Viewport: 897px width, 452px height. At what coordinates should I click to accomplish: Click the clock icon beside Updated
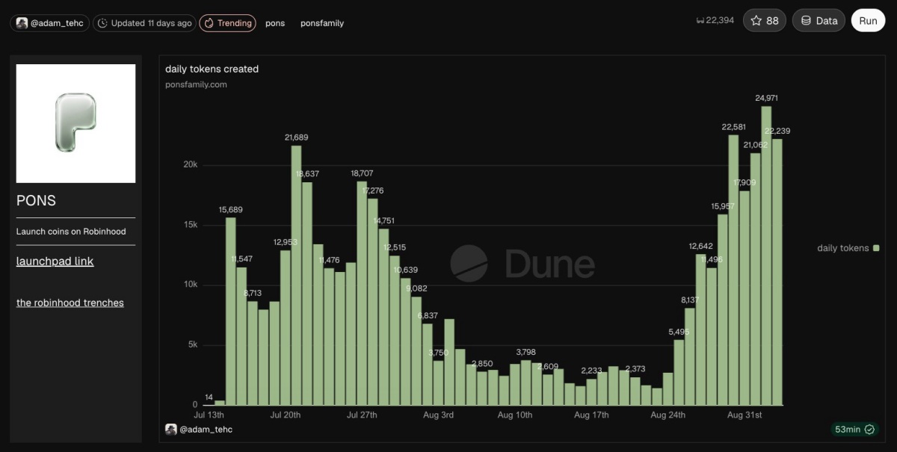pyautogui.click(x=103, y=23)
